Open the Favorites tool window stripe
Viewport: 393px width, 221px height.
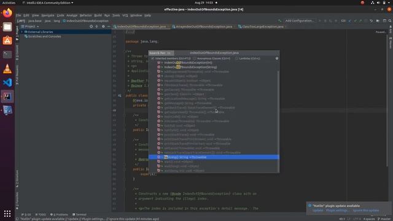tap(17, 201)
